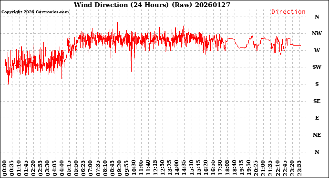
Task: Click the "00:35" time label
Action: tap(12, 169)
